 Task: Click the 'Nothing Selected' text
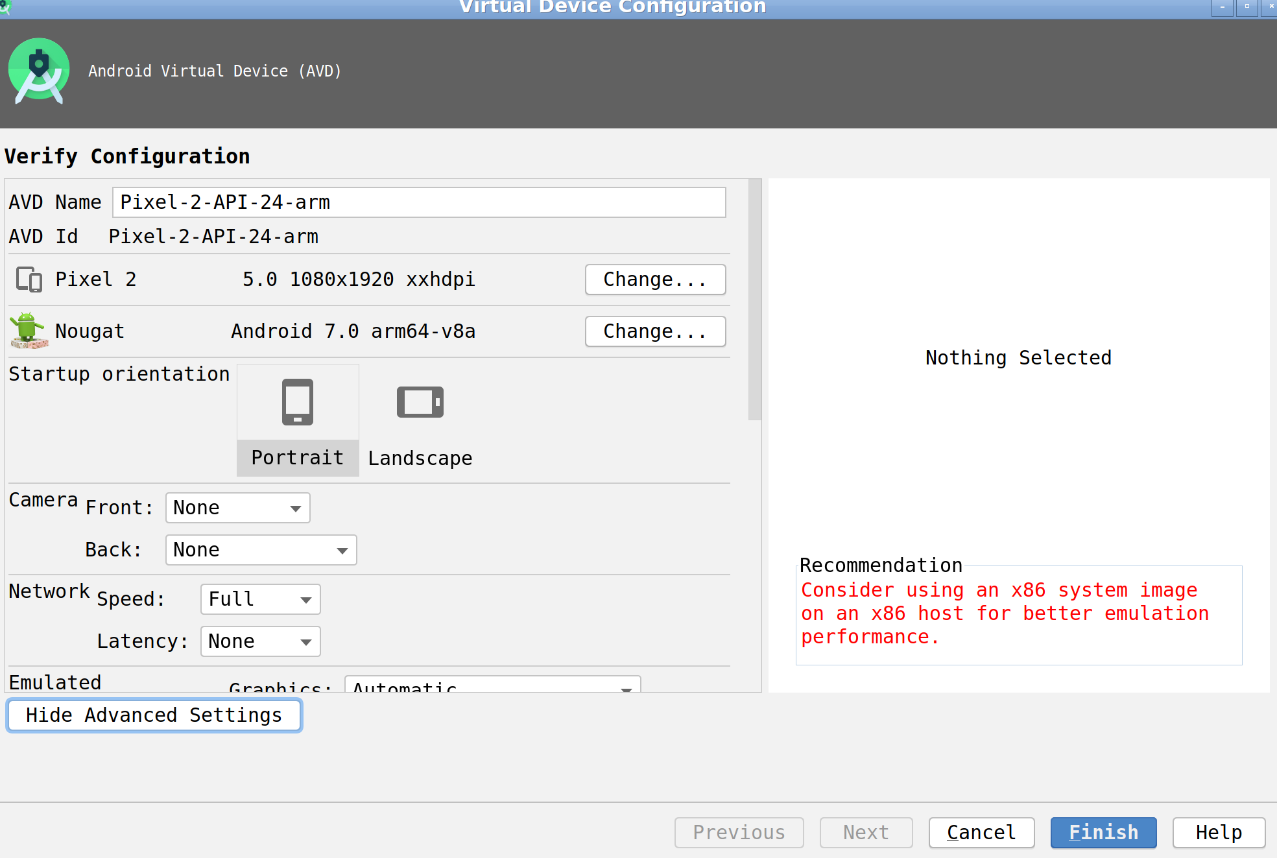coord(1018,358)
